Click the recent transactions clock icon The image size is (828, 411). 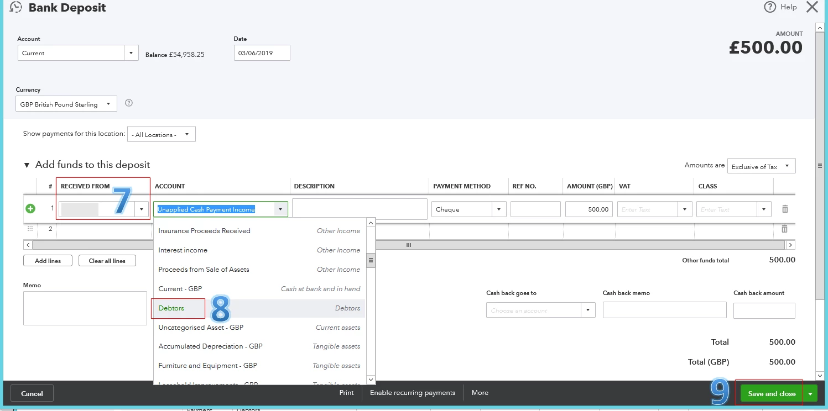point(16,7)
